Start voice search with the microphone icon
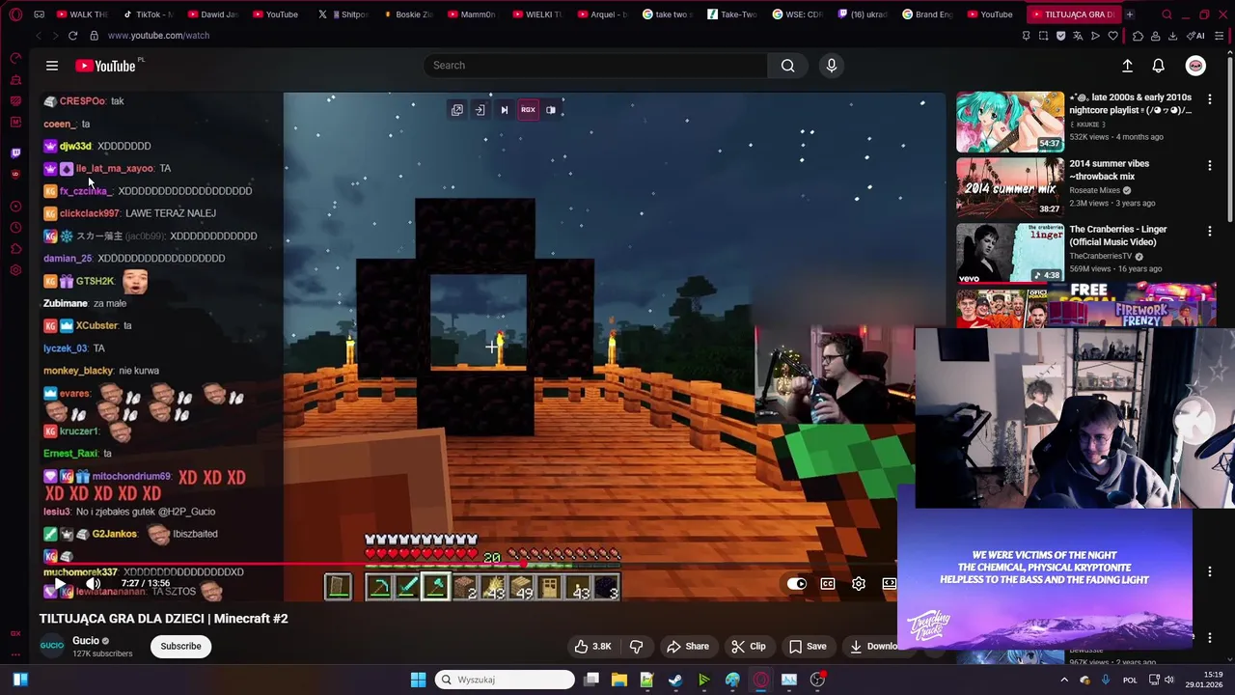Viewport: 1235px width, 695px height. [832, 66]
